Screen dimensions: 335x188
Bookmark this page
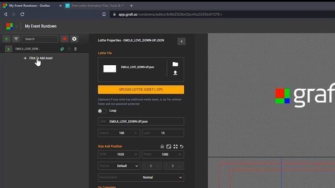coord(104,14)
